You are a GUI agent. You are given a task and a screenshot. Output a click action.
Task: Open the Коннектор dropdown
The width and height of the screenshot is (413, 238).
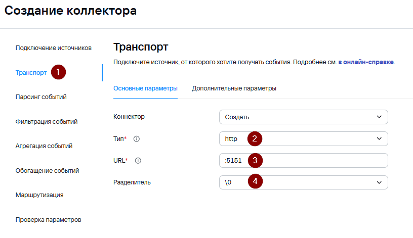[x=303, y=117]
